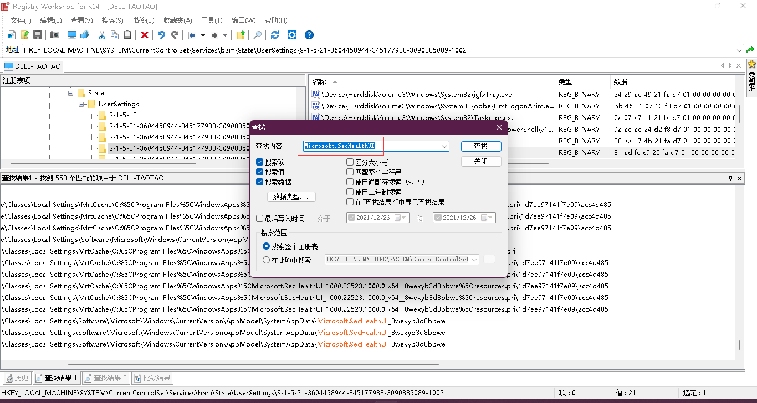
Task: Pin the search results panel
Action: pyautogui.click(x=730, y=178)
